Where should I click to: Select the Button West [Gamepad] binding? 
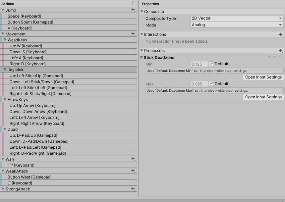pos(69,177)
